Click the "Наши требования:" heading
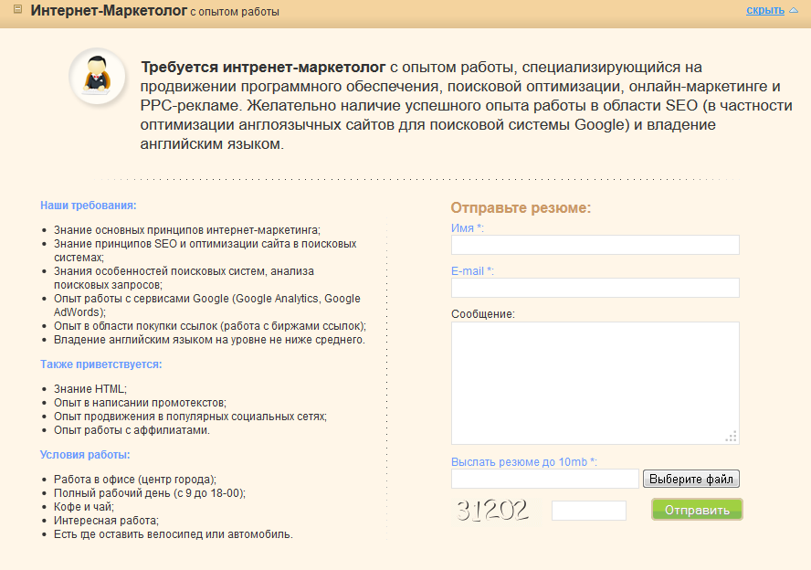811x570 pixels. [89, 206]
